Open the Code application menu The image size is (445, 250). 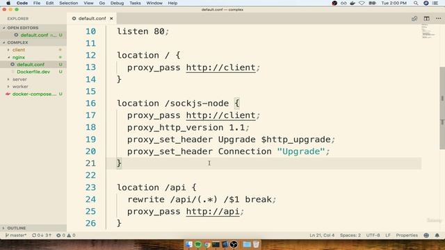pyautogui.click(x=22, y=3)
